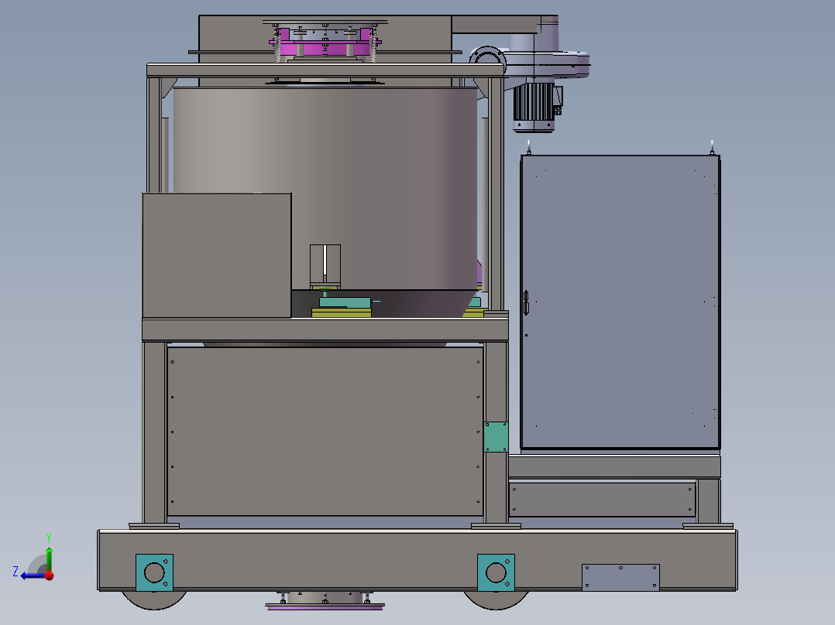The height and width of the screenshot is (625, 835).
Task: Select the left wheel under the base frame
Action: click(154, 599)
